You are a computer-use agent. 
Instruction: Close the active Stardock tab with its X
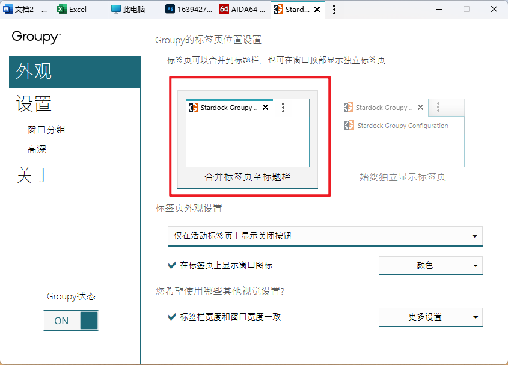(x=317, y=10)
